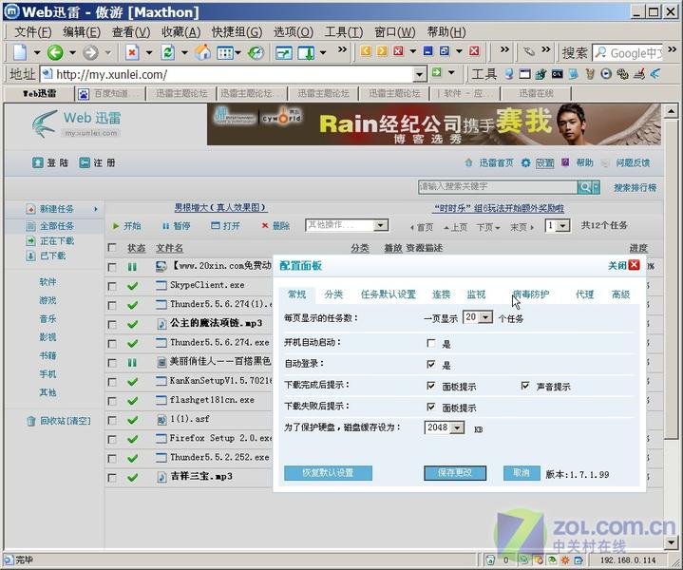Open dropdown arrow next to Xunlei search button
683x570 pixels.
(x=596, y=187)
